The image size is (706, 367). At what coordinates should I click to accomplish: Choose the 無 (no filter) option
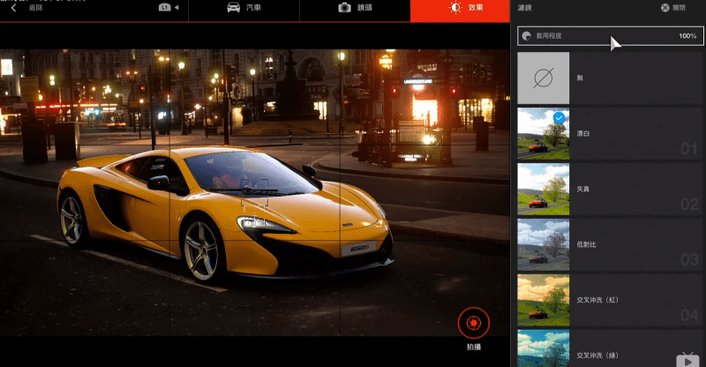610,78
